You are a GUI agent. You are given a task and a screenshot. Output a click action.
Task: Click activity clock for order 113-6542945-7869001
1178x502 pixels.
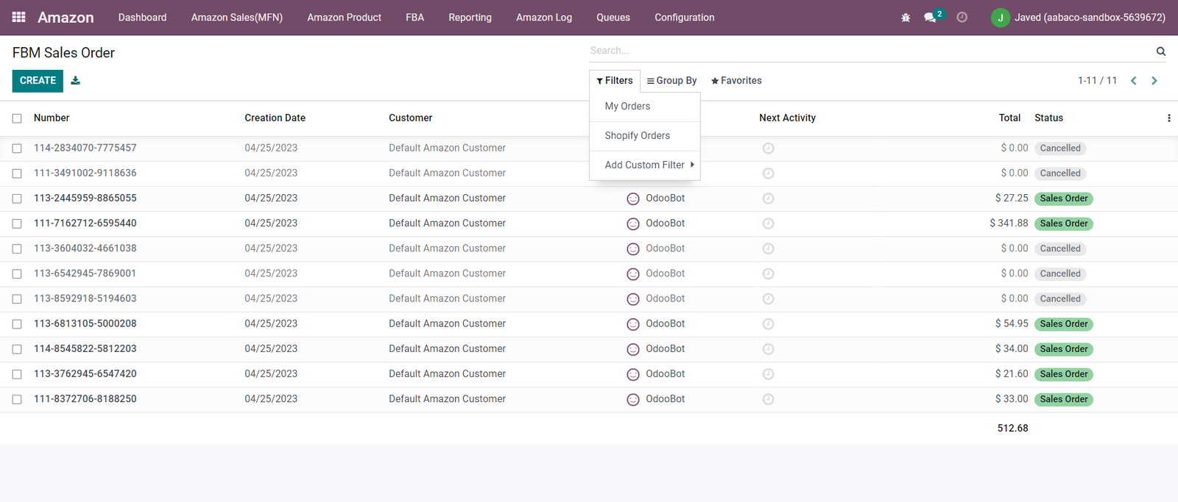tap(768, 274)
